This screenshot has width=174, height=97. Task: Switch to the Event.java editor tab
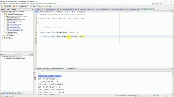[39, 10]
